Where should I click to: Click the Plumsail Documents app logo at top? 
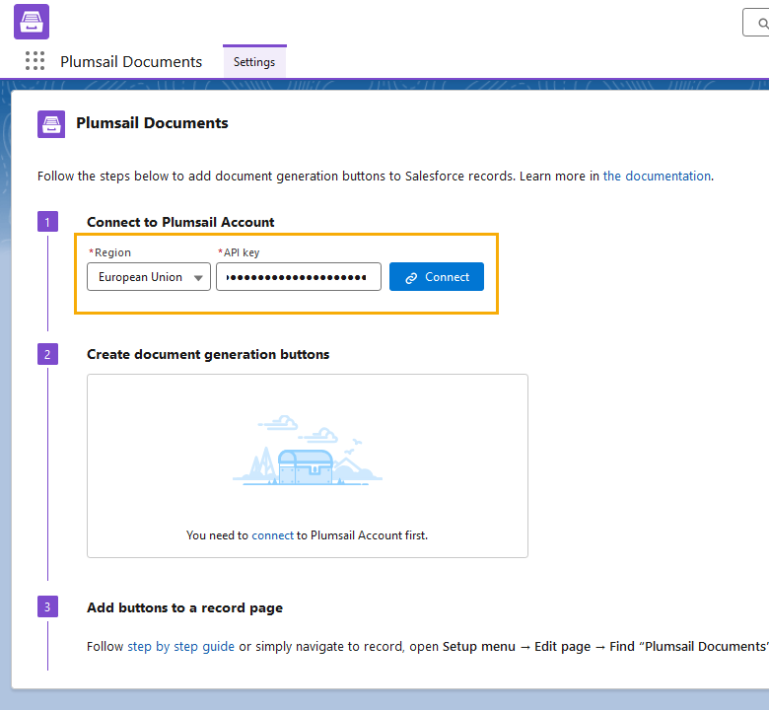tap(32, 22)
